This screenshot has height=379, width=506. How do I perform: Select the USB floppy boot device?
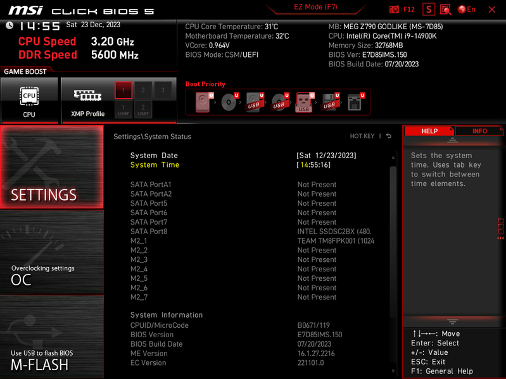click(330, 102)
